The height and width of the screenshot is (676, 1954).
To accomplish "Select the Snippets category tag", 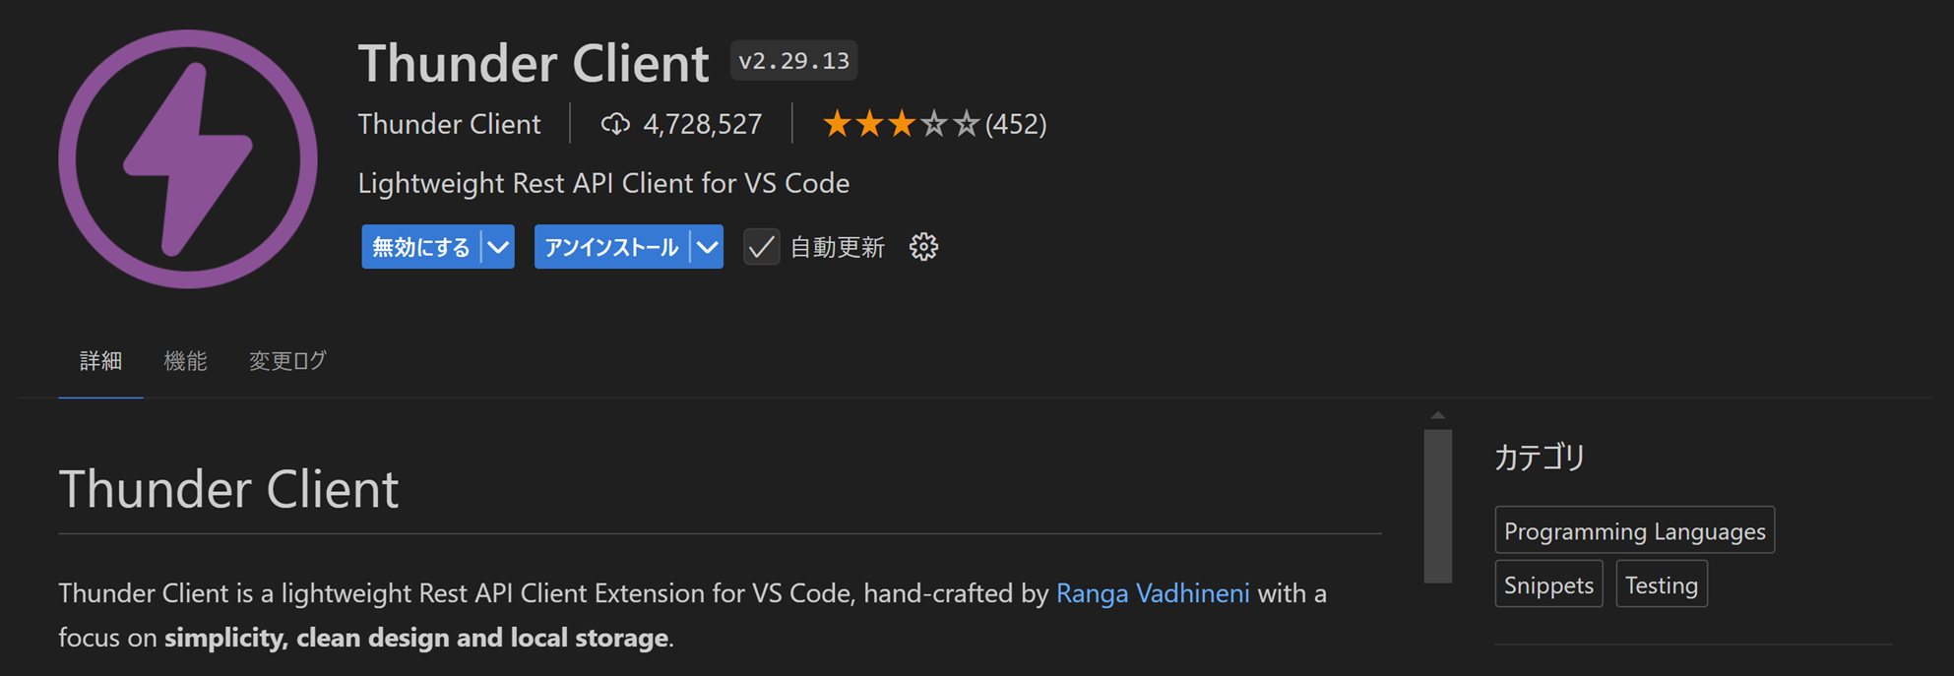I will coord(1548,585).
